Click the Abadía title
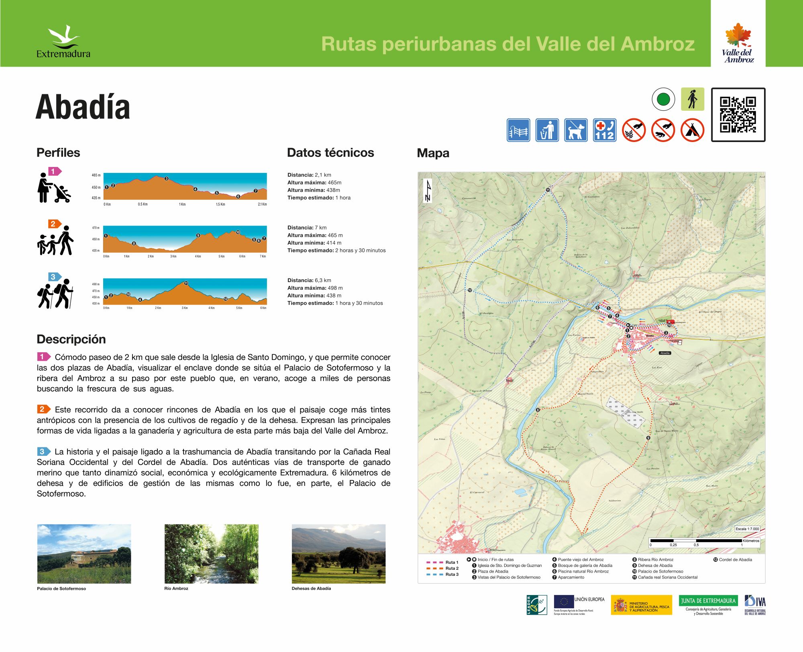The height and width of the screenshot is (652, 803). coord(83,107)
